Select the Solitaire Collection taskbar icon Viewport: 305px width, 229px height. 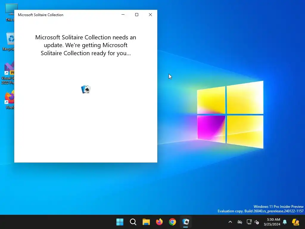[x=186, y=222]
